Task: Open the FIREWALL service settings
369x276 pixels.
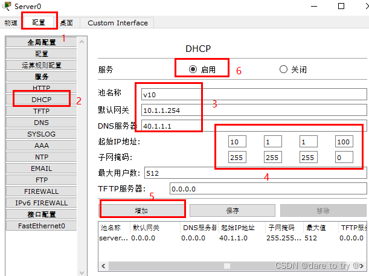Action: 42,191
